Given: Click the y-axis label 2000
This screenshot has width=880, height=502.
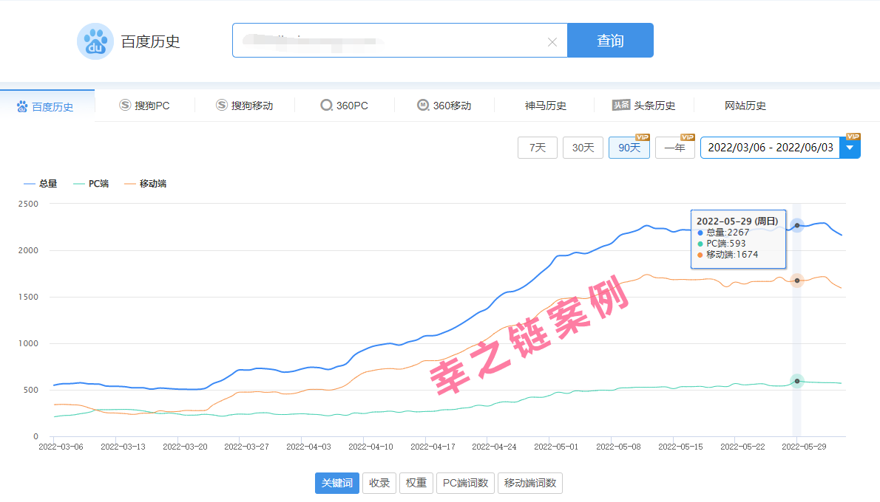Looking at the screenshot, I should click(x=28, y=250).
